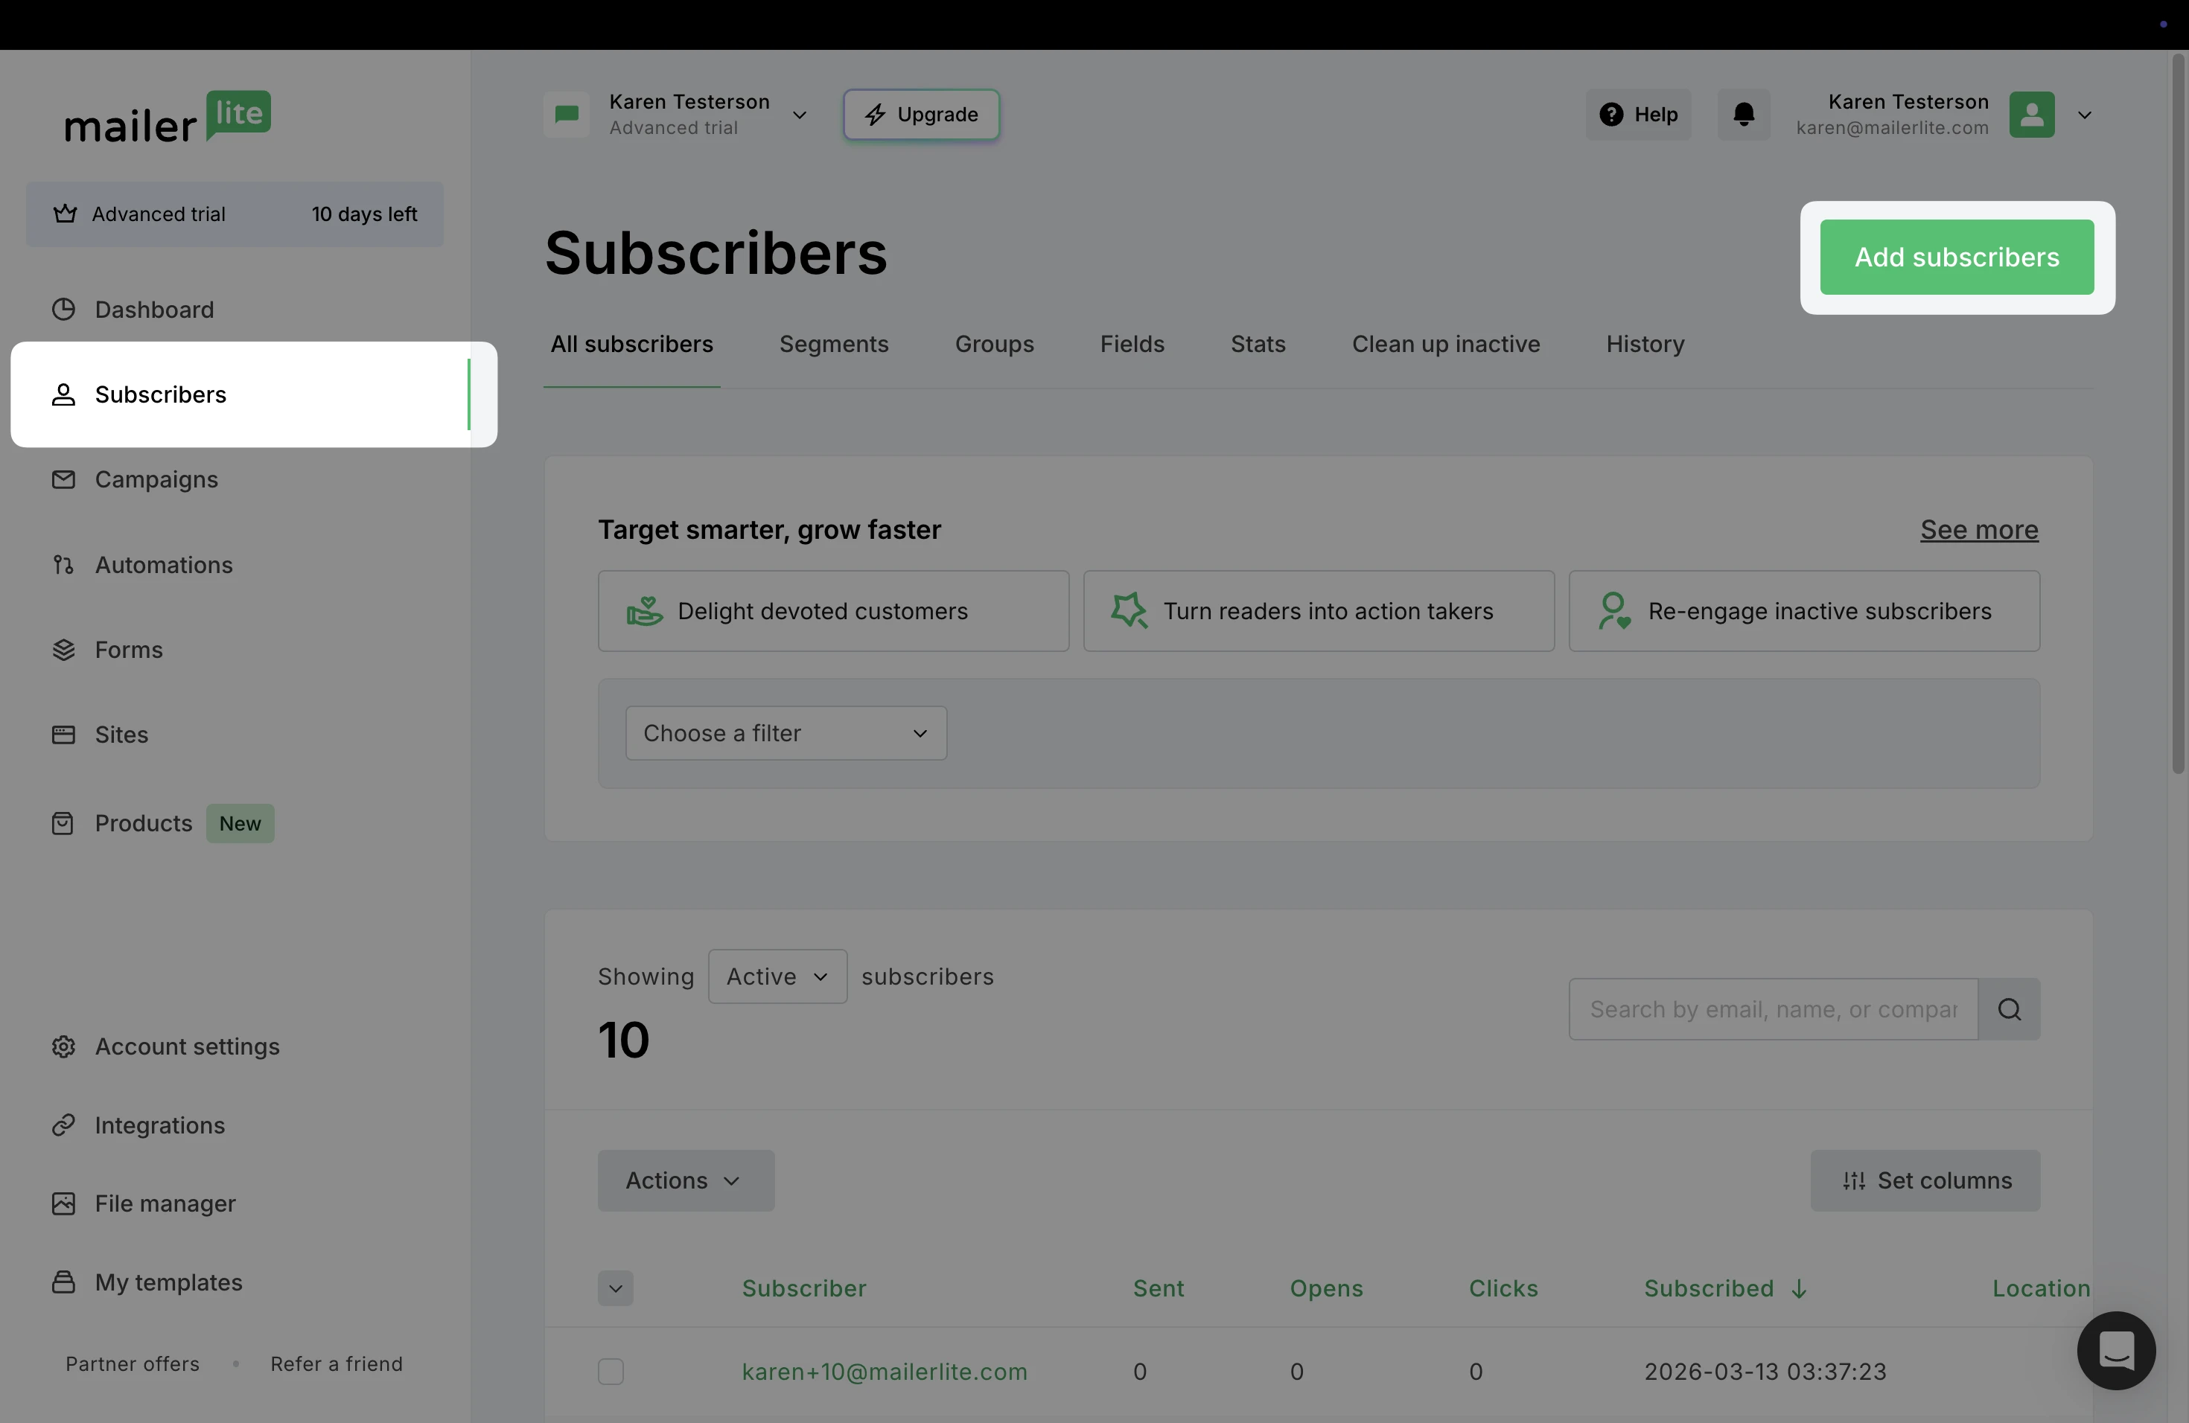Click the notifications bell icon
Viewport: 2189px width, 1423px height.
click(1743, 114)
